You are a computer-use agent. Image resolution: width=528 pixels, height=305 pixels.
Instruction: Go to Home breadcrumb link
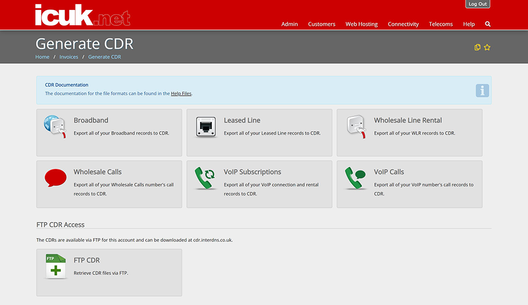tap(42, 57)
